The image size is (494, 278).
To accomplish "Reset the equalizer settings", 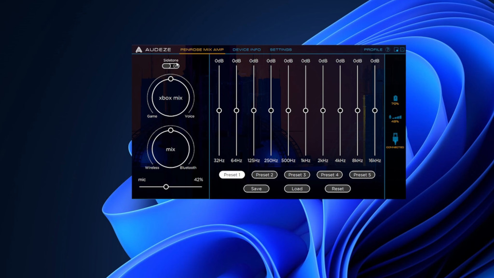I will point(338,189).
